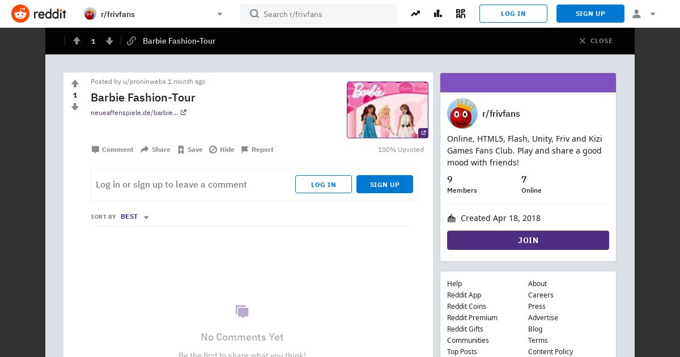Downvote the post in the black top bar

pyautogui.click(x=110, y=41)
